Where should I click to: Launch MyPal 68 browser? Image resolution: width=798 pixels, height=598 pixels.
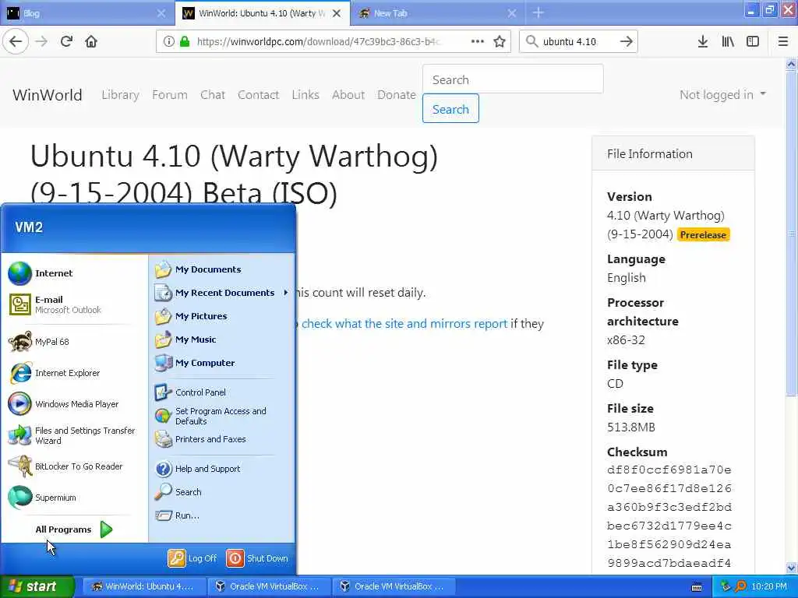click(x=74, y=342)
